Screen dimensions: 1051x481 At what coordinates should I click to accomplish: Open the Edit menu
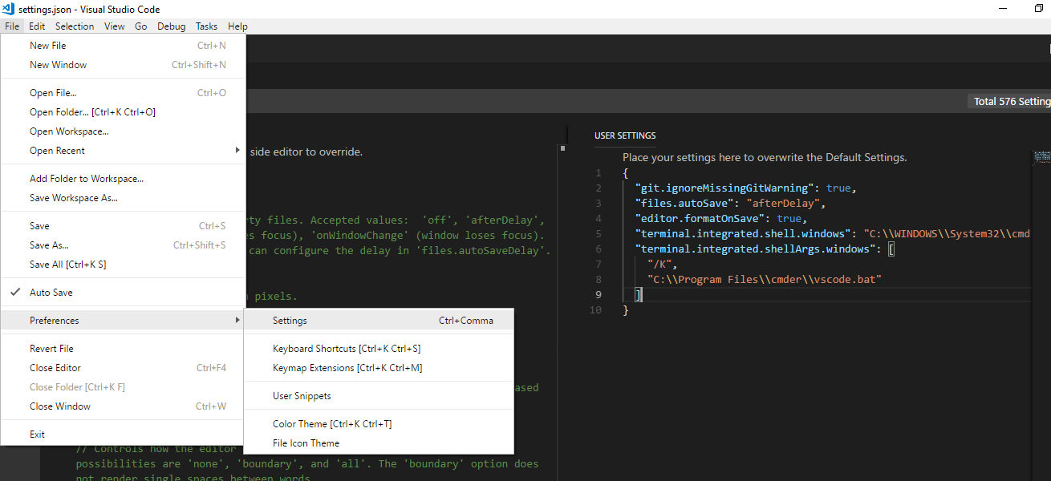click(37, 26)
